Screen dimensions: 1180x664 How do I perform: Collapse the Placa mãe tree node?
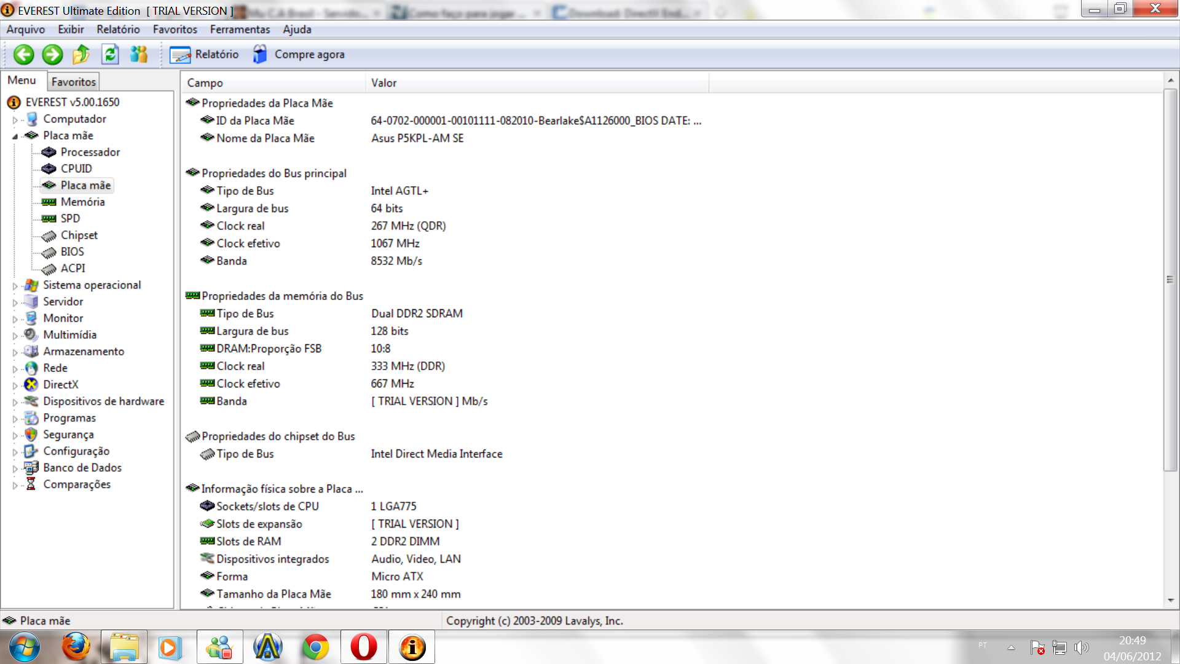pos(15,136)
